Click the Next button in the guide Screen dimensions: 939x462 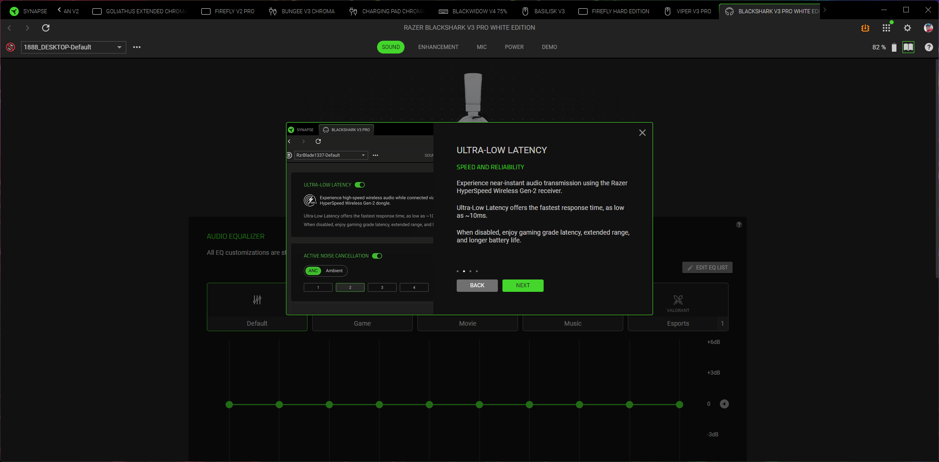tap(523, 285)
